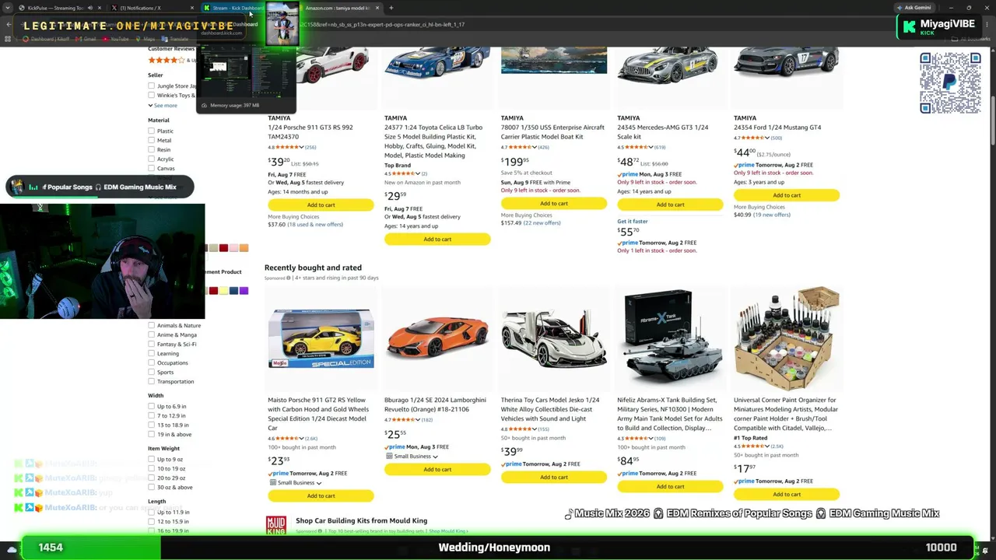Open the Mould King brand logo

click(276, 525)
